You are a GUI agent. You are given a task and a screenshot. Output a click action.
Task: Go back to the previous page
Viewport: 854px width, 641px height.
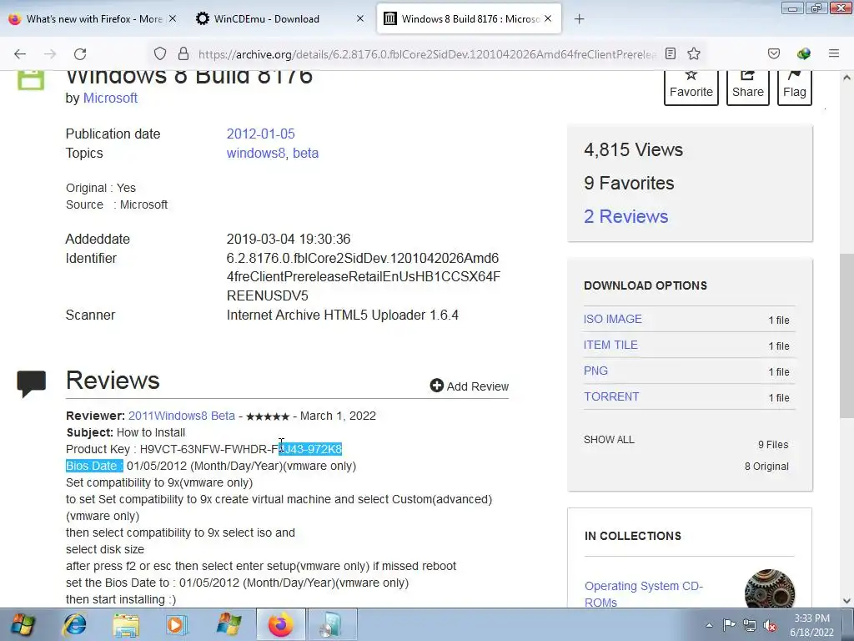click(20, 54)
